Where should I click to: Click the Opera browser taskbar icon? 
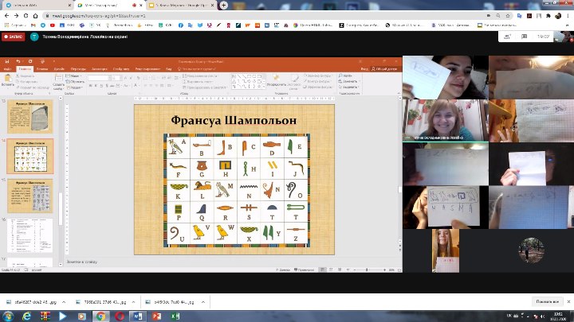pos(120,316)
